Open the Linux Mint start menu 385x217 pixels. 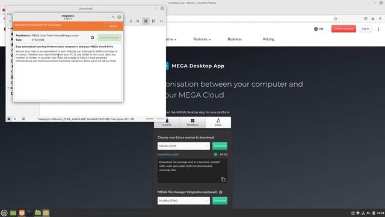click(4, 213)
